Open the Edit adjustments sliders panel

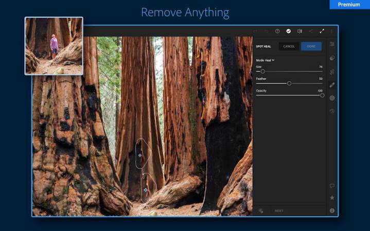click(x=332, y=45)
